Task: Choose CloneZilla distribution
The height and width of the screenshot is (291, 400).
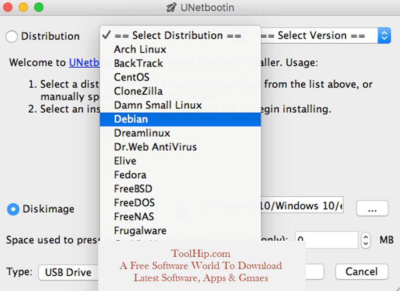Action: click(x=180, y=91)
